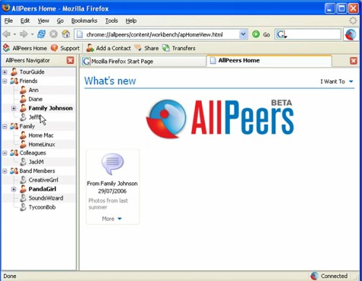Select contact SoundsWizard
The height and width of the screenshot is (281, 362).
pyautogui.click(x=46, y=198)
